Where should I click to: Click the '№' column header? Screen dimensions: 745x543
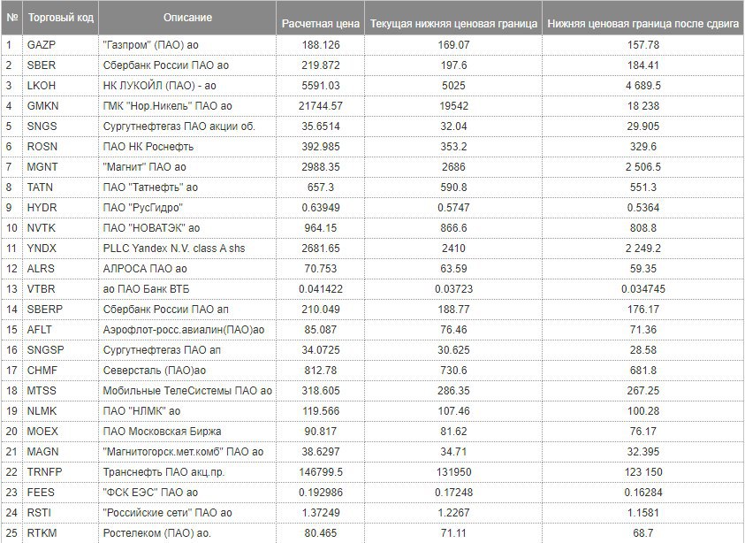point(11,18)
